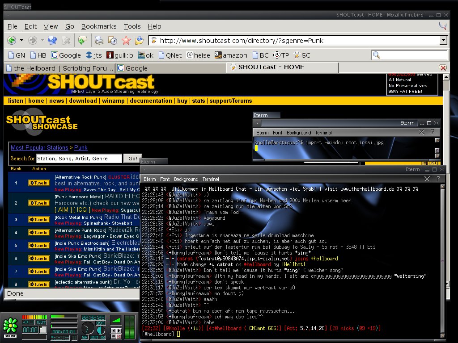Click the SHOUTcast station search input field
The width and height of the screenshot is (458, 343).
point(79,159)
